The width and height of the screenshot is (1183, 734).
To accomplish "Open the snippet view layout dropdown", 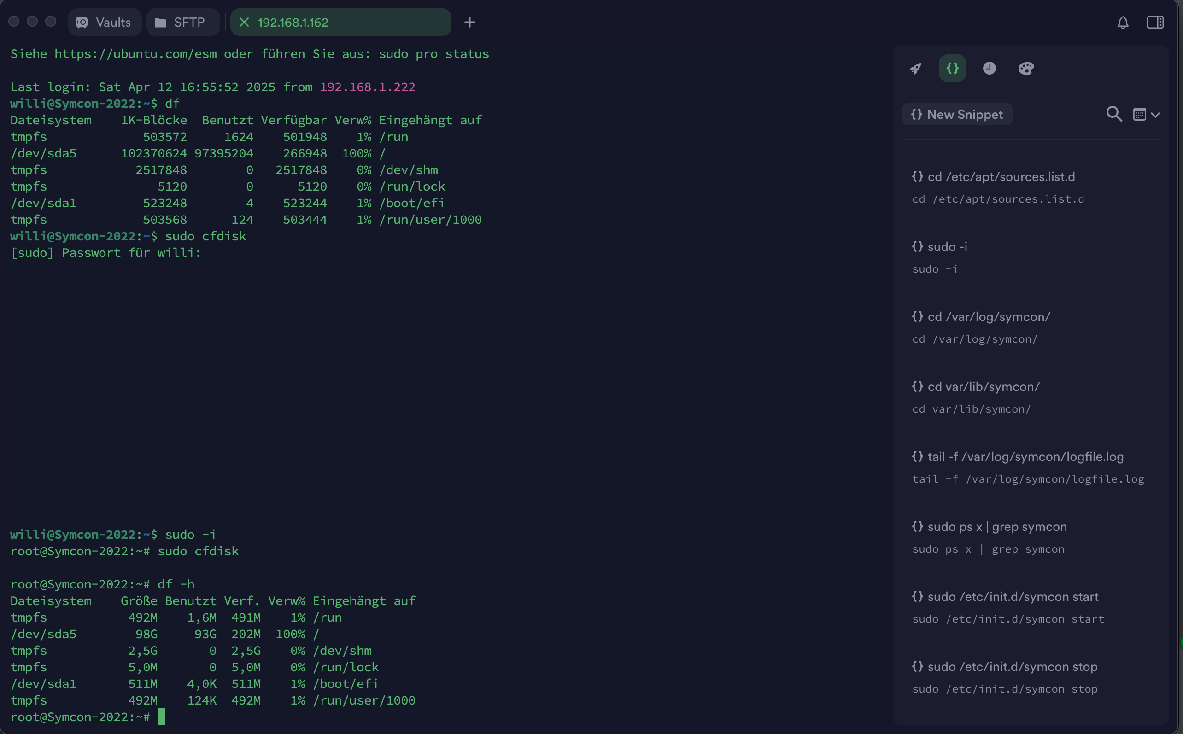I will [1147, 115].
